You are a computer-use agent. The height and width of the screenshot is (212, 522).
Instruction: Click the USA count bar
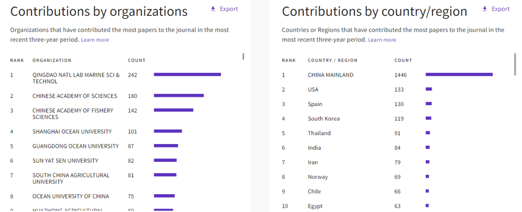click(x=429, y=90)
